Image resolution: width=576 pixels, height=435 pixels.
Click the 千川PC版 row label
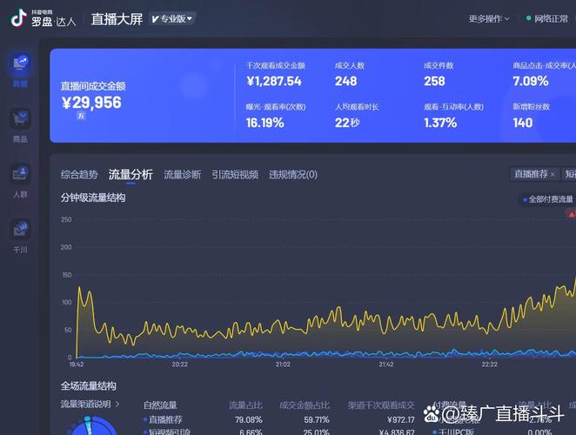click(x=456, y=432)
